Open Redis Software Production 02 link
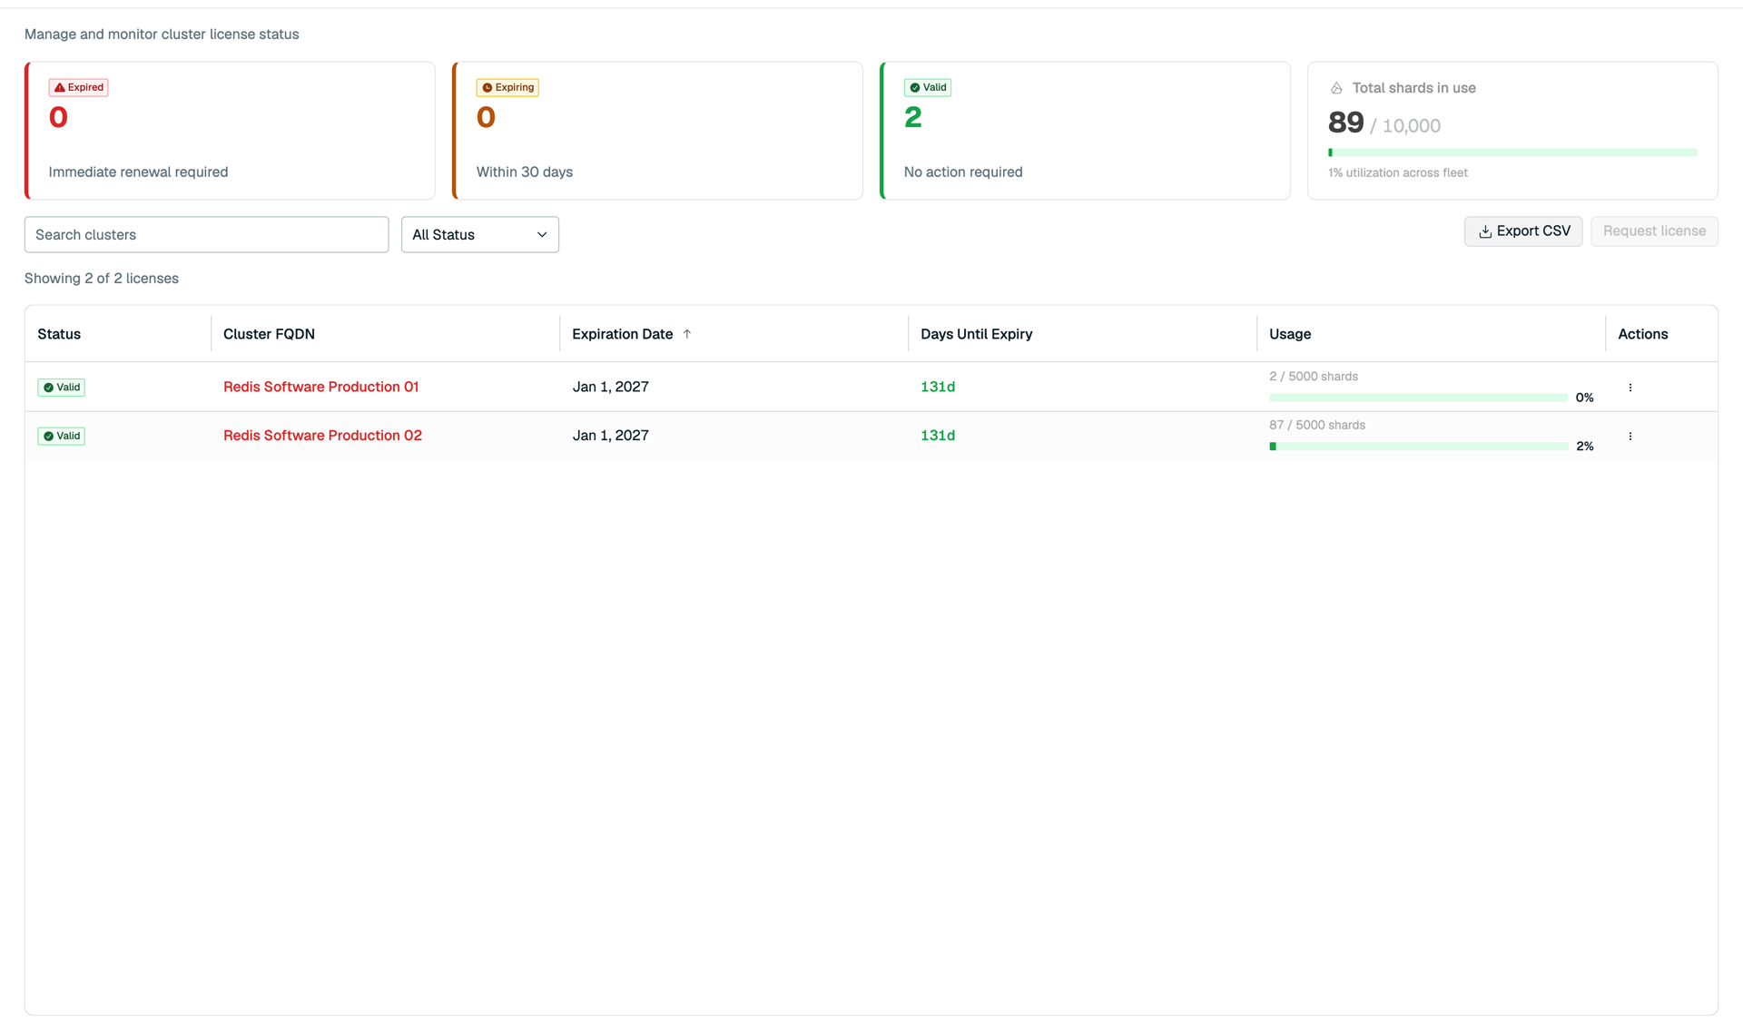Image resolution: width=1743 pixels, height=1032 pixels. (322, 436)
